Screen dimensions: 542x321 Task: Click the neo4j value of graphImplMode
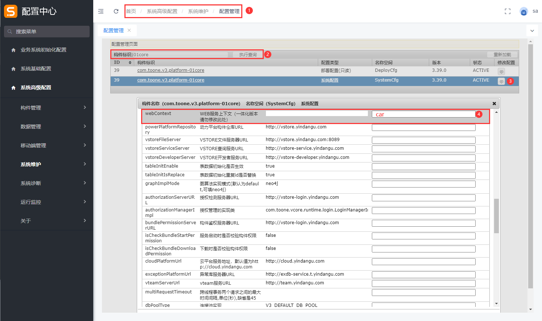pos(272,184)
